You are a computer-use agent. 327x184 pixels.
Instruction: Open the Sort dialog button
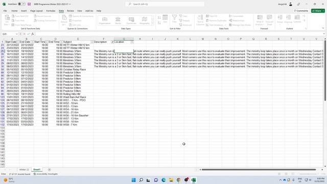coord(165,19)
